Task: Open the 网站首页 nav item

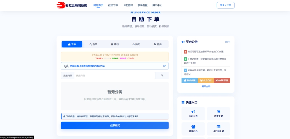Action: pyautogui.click(x=98, y=5)
